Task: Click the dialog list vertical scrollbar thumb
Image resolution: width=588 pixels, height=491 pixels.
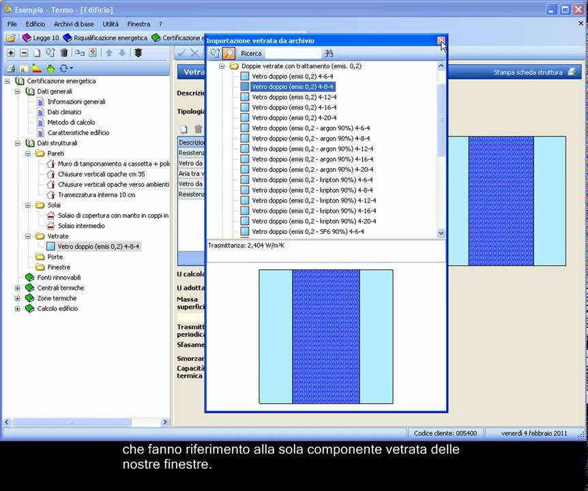Action: pyautogui.click(x=441, y=120)
